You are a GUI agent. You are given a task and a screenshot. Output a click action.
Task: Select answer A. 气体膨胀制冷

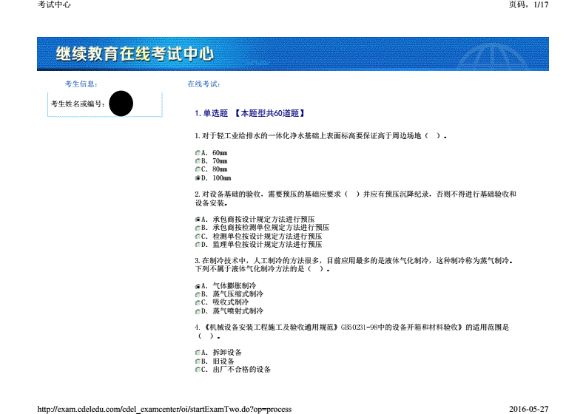(x=198, y=286)
